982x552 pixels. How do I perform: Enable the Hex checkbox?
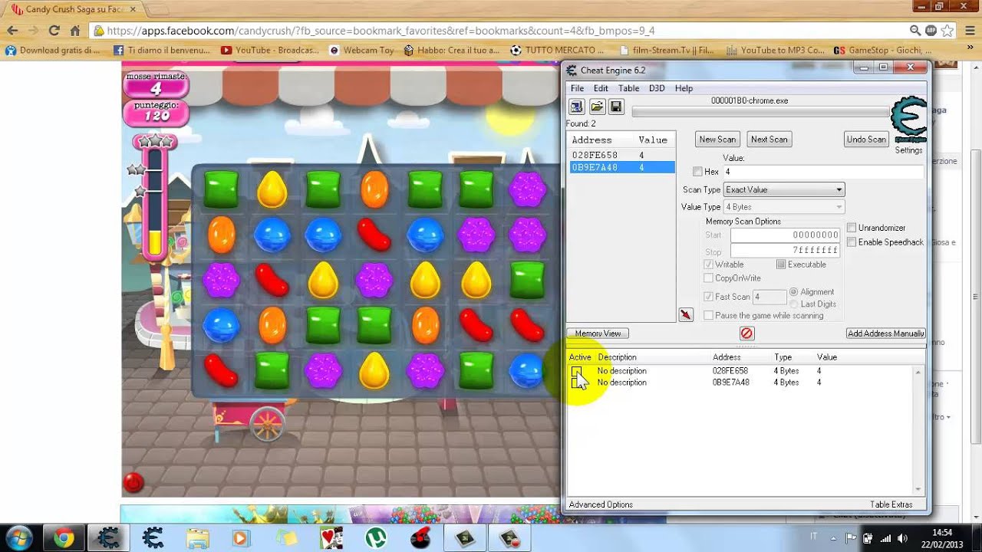pyautogui.click(x=697, y=172)
